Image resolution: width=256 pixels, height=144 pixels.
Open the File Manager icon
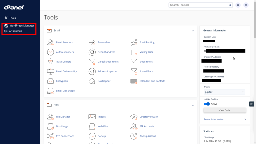[x=50, y=117]
